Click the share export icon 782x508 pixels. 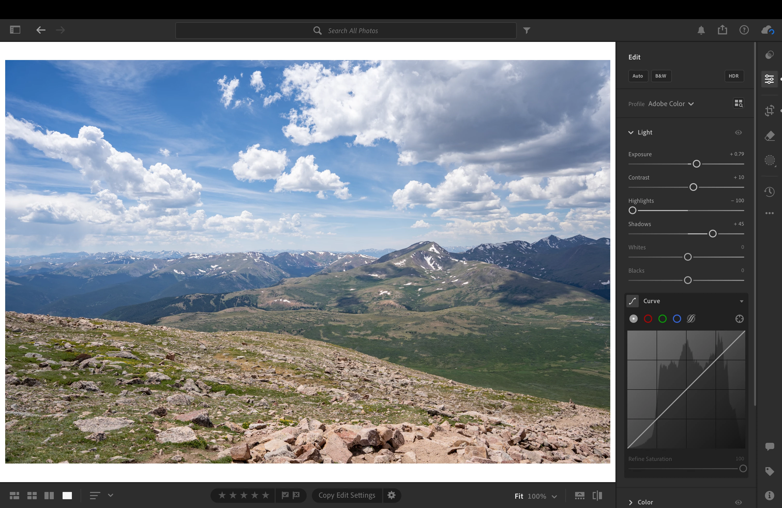(x=722, y=30)
